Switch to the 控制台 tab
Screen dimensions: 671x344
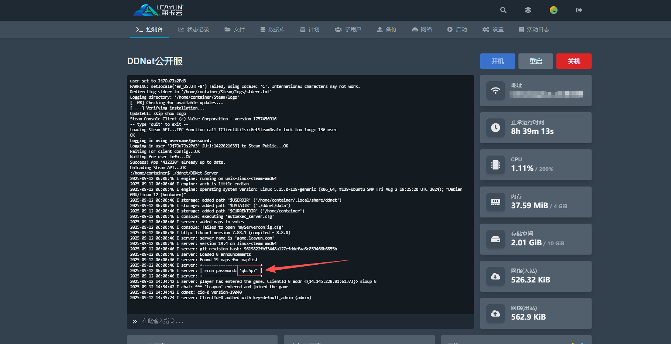149,29
